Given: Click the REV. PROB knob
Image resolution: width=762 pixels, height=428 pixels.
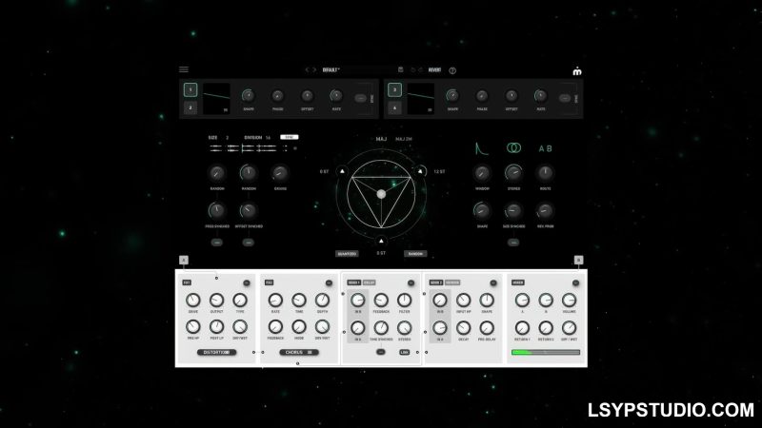Looking at the screenshot, I should click(x=545, y=211).
